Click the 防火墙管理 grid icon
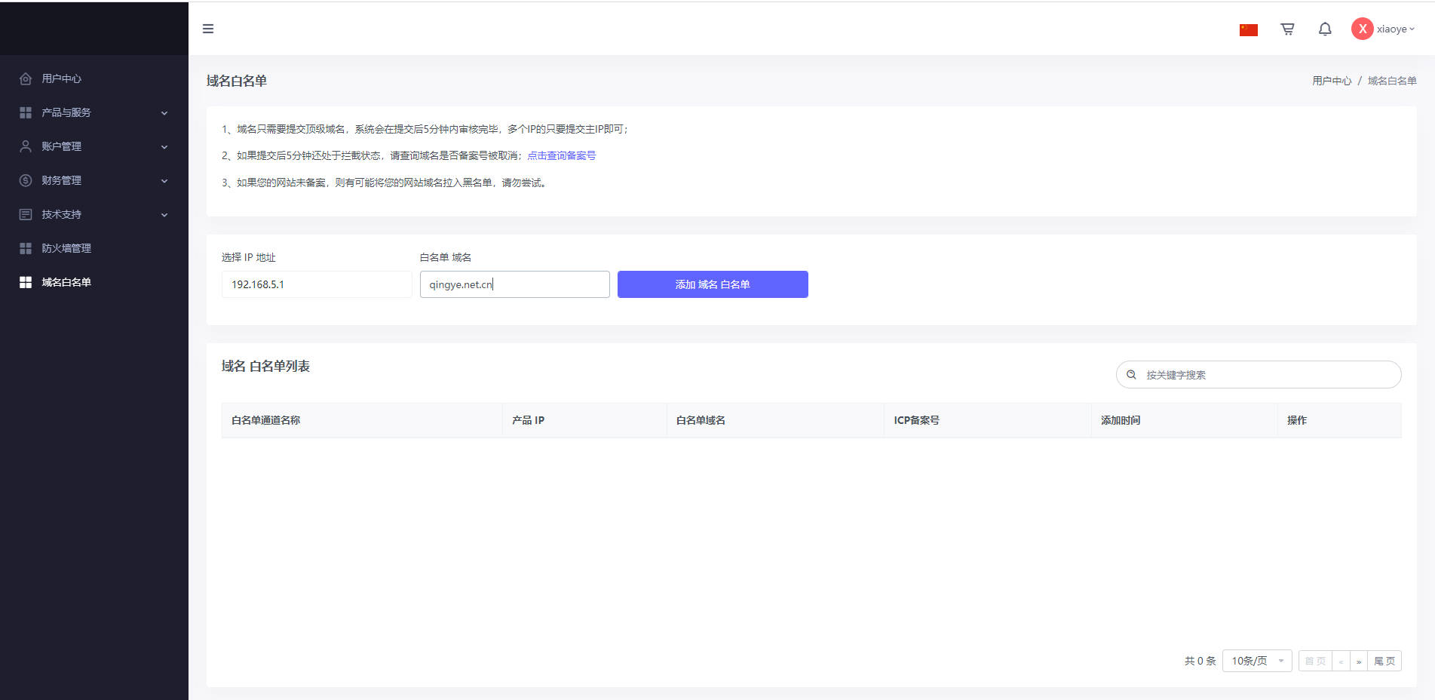 pos(26,248)
